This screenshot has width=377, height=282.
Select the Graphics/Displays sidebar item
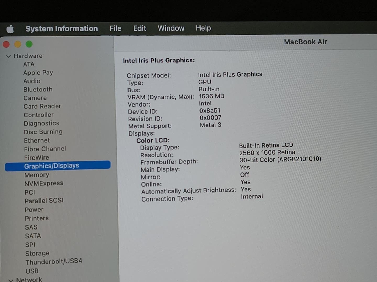coord(52,166)
